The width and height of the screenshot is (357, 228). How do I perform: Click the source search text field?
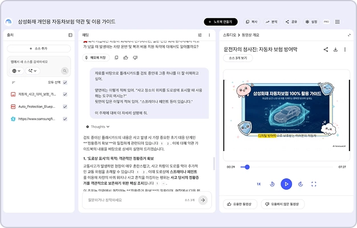(39, 62)
